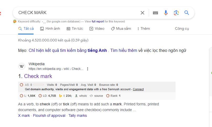
Task: Open the on-screen keyboard input tool
Action: coord(155,13)
